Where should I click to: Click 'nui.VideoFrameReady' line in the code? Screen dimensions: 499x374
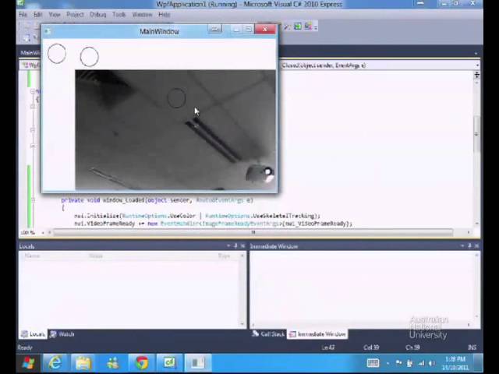[213, 224]
